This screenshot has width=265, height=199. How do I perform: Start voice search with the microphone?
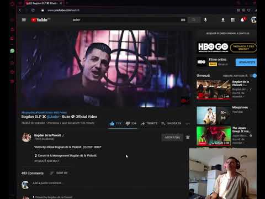[x=205, y=20]
